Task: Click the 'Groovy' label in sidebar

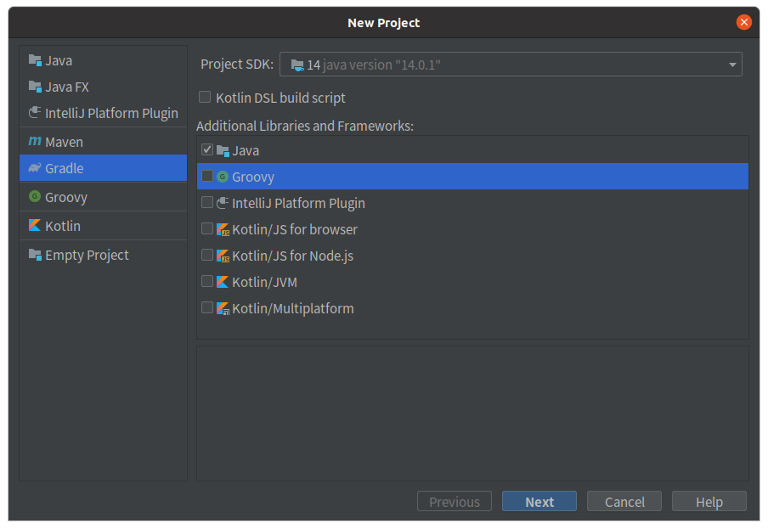Action: tap(66, 198)
